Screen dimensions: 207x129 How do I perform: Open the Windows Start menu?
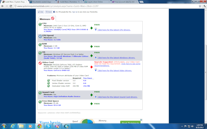click(4, 126)
